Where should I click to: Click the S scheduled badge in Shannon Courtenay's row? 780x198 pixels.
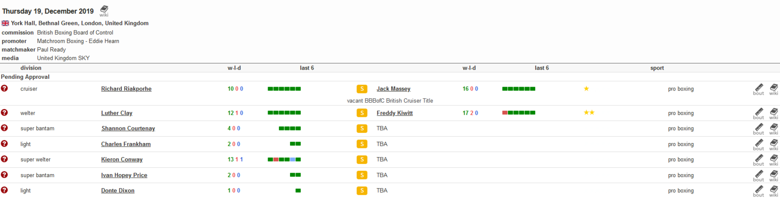(x=362, y=128)
